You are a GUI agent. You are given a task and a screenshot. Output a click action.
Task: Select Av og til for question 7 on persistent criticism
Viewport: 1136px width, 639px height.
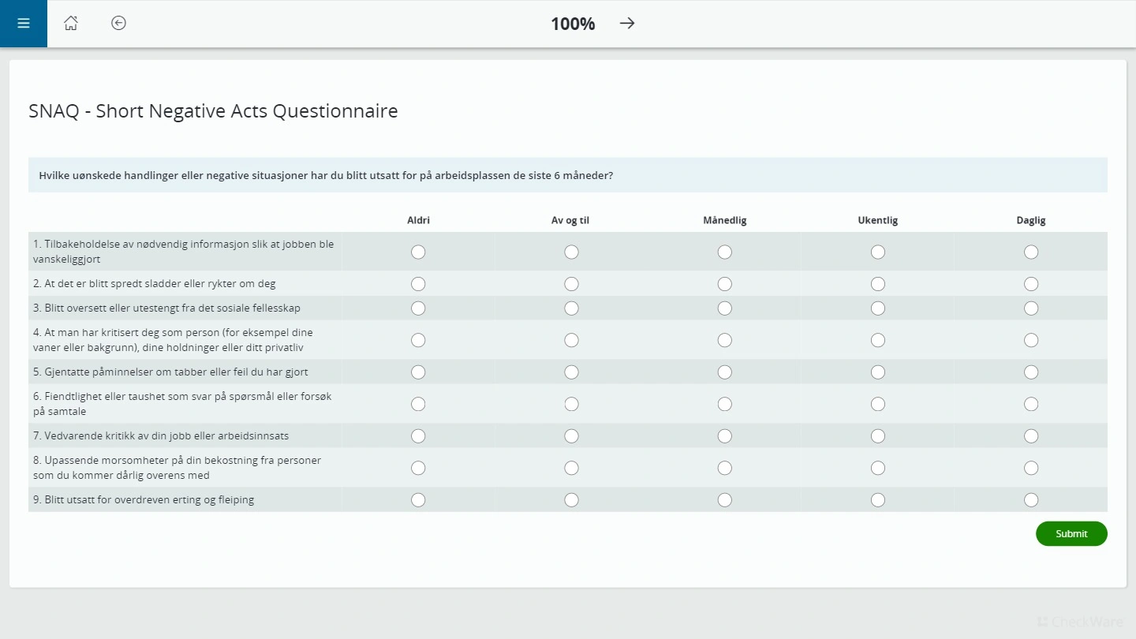coord(571,436)
